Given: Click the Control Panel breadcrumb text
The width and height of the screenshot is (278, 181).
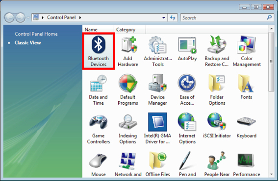Looking at the screenshot, I should click(61, 18).
